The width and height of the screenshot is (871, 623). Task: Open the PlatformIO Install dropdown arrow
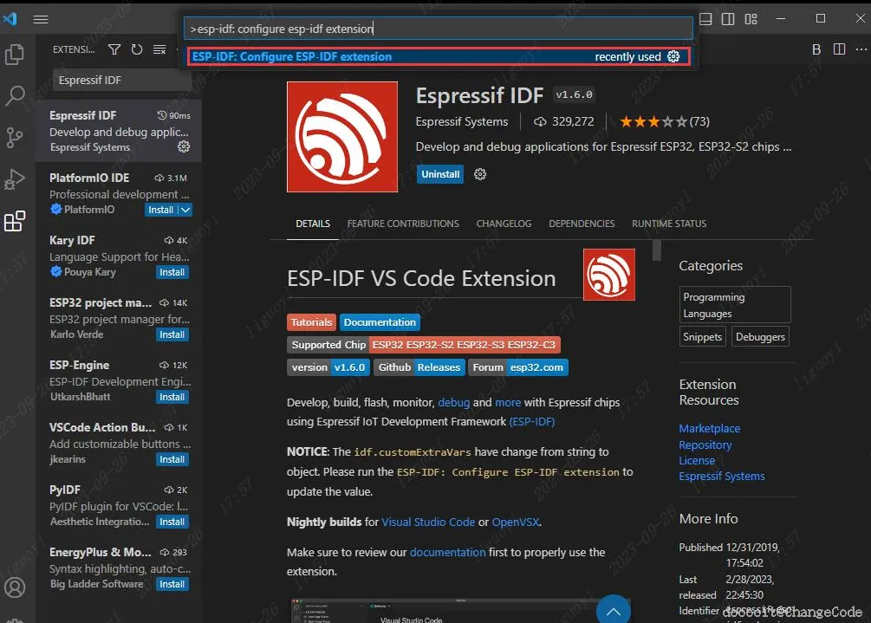[x=185, y=210]
